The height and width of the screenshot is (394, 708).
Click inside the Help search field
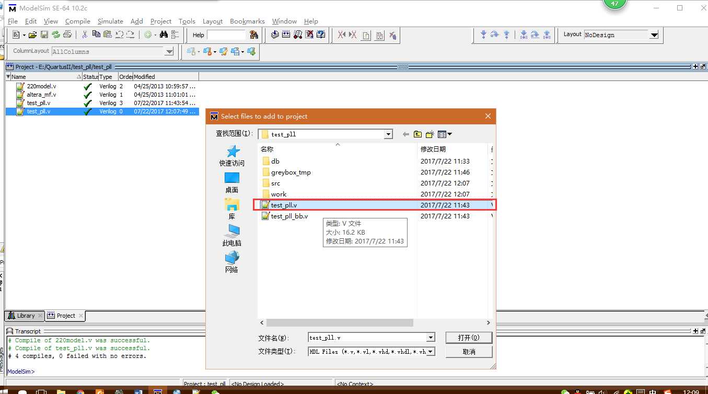click(x=226, y=35)
